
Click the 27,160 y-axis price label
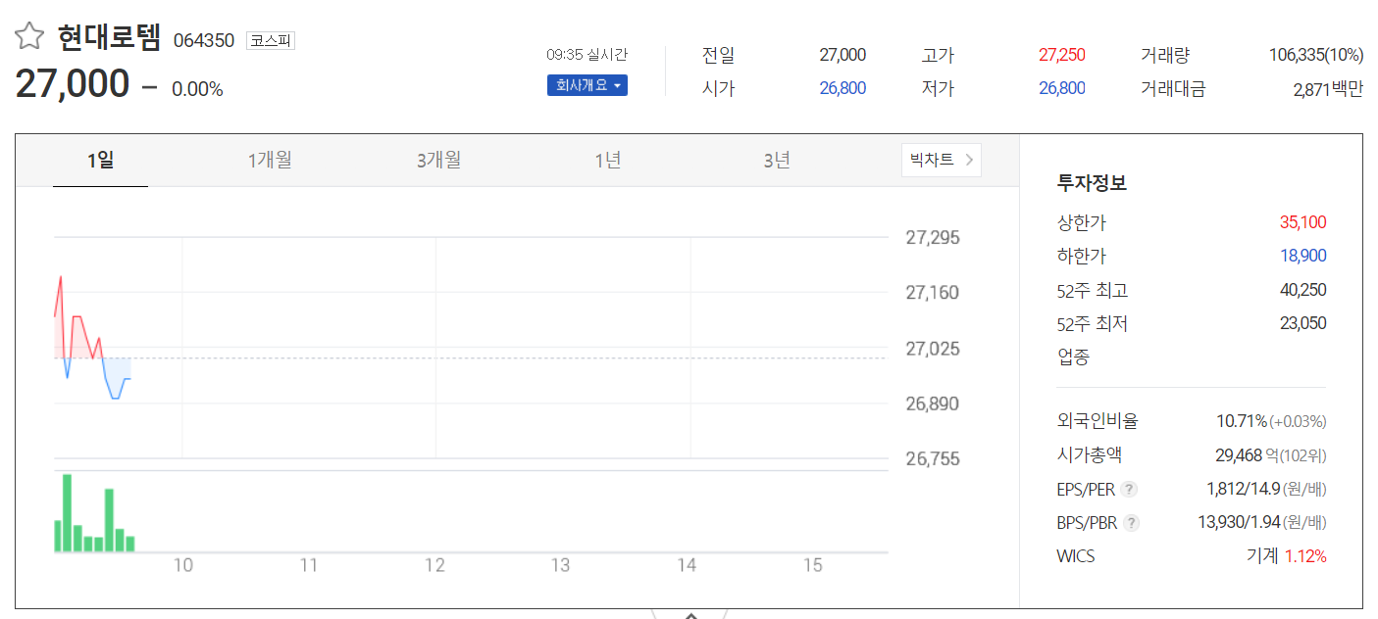coord(933,293)
